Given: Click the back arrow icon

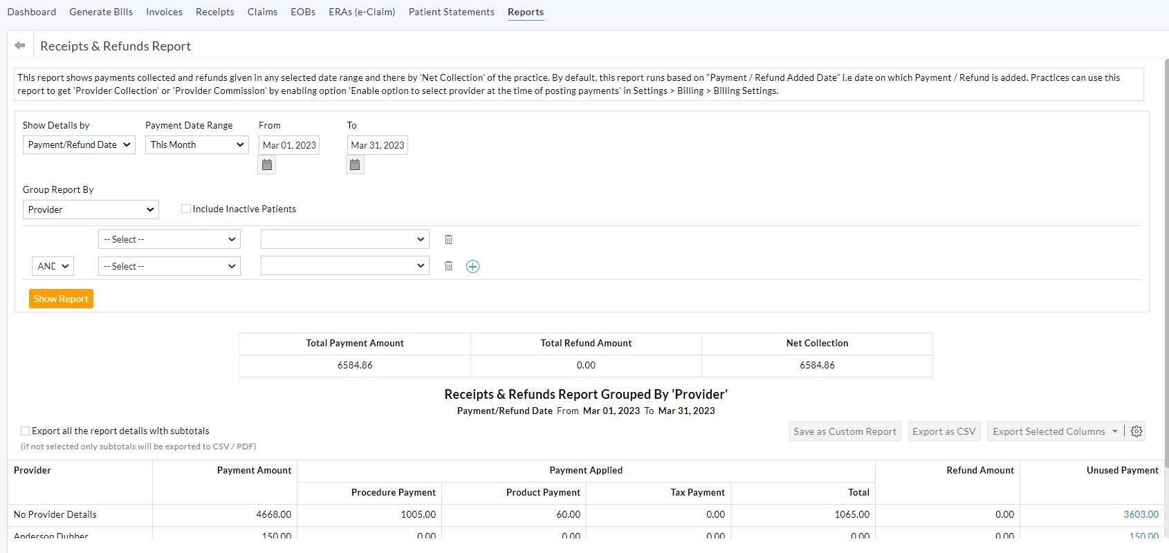Looking at the screenshot, I should tap(19, 46).
